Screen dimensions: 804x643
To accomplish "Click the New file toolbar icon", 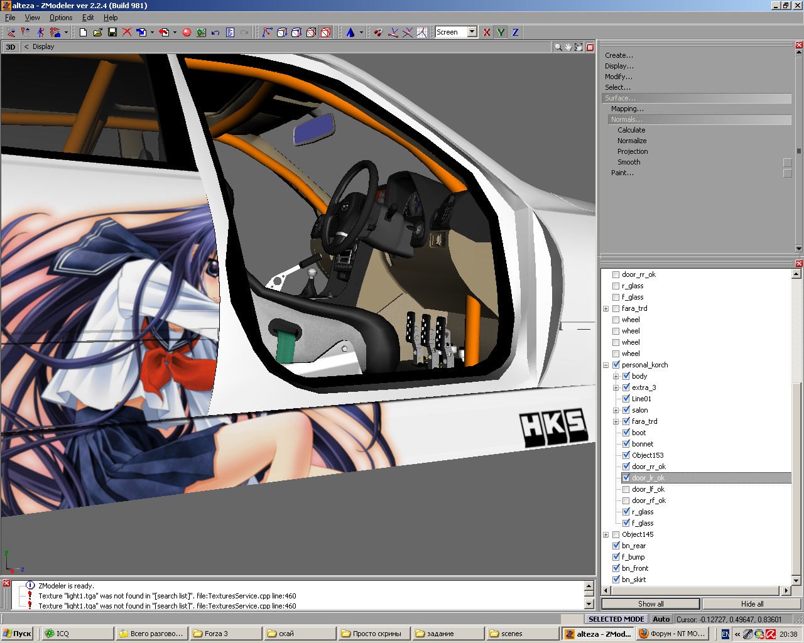I will (84, 32).
